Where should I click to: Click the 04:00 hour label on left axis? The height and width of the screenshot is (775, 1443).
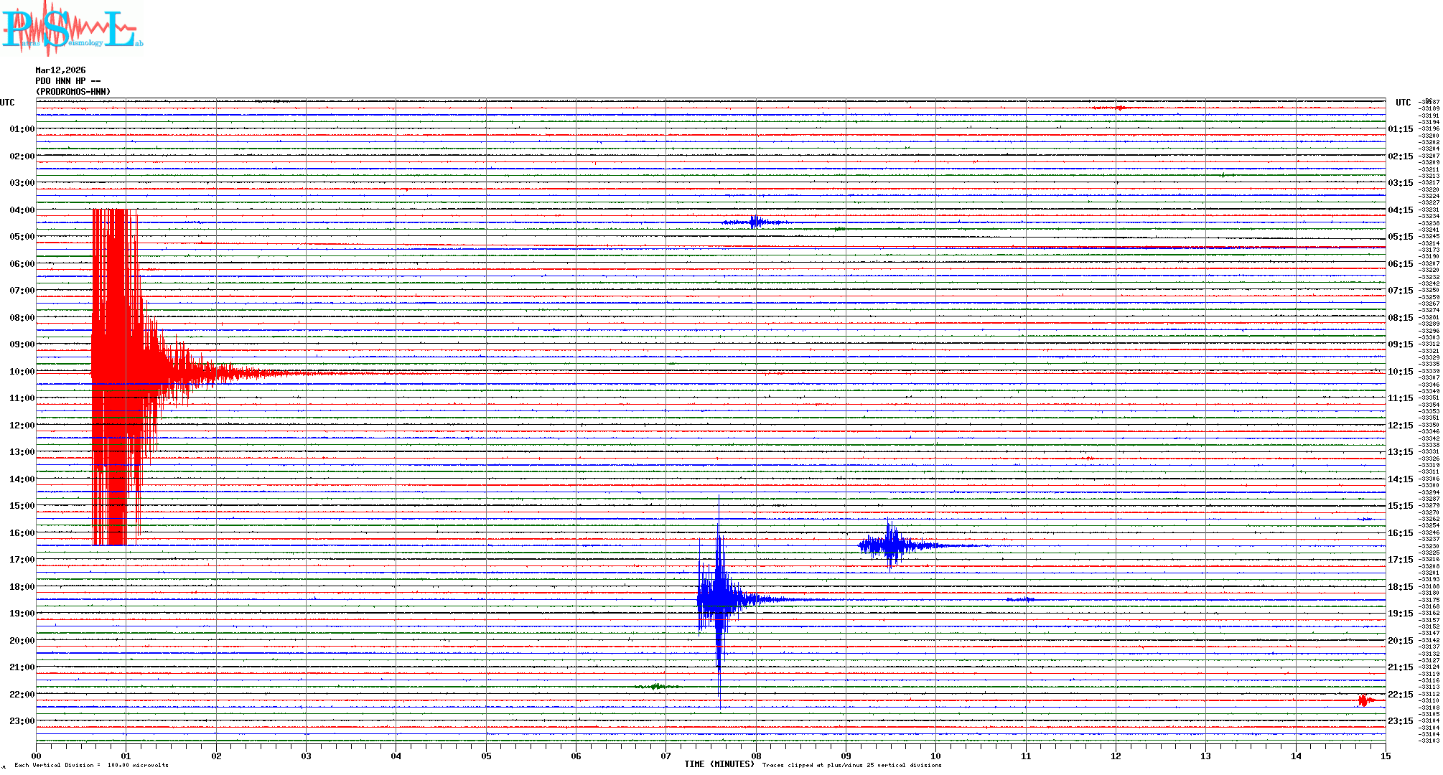[22, 210]
